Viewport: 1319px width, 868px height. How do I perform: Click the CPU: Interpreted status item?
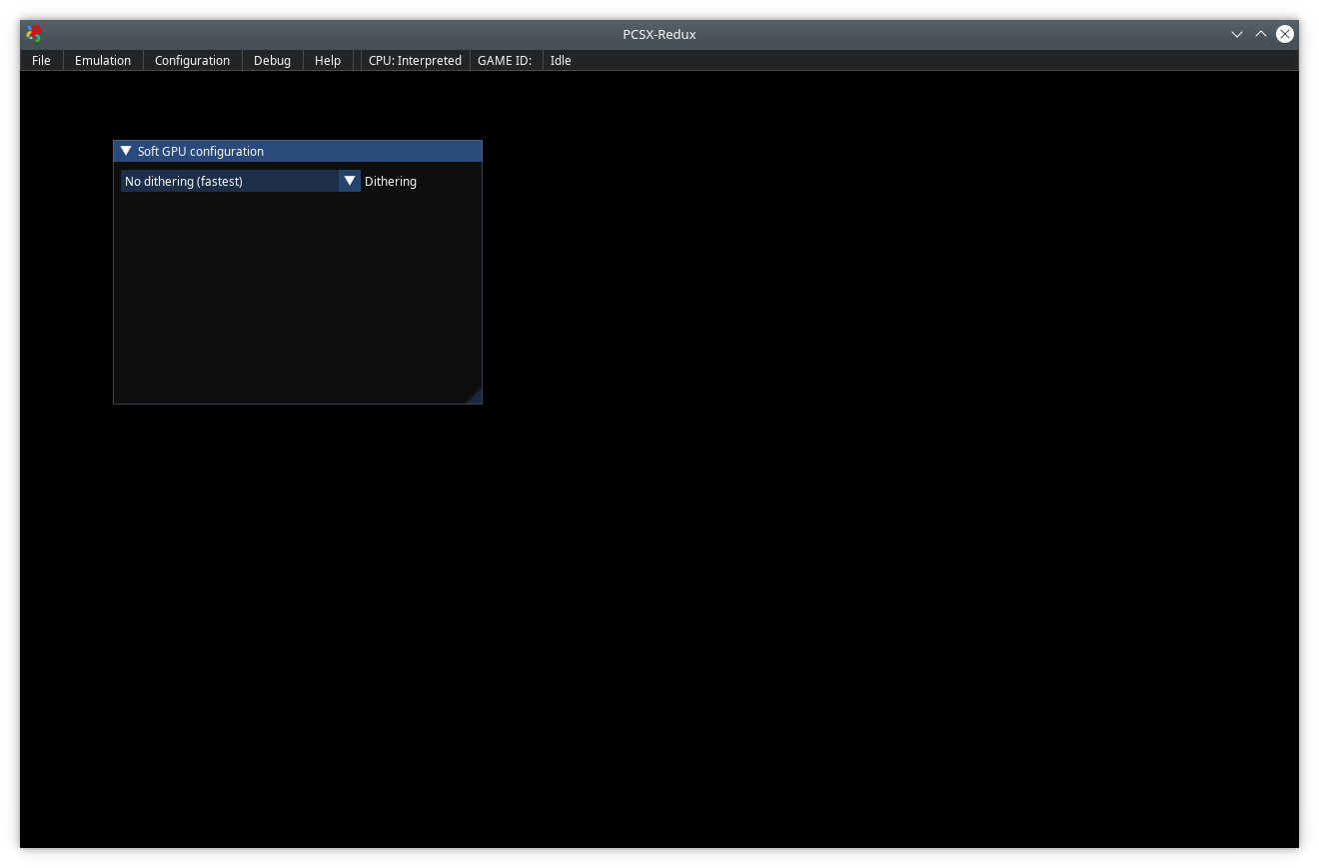tap(414, 60)
